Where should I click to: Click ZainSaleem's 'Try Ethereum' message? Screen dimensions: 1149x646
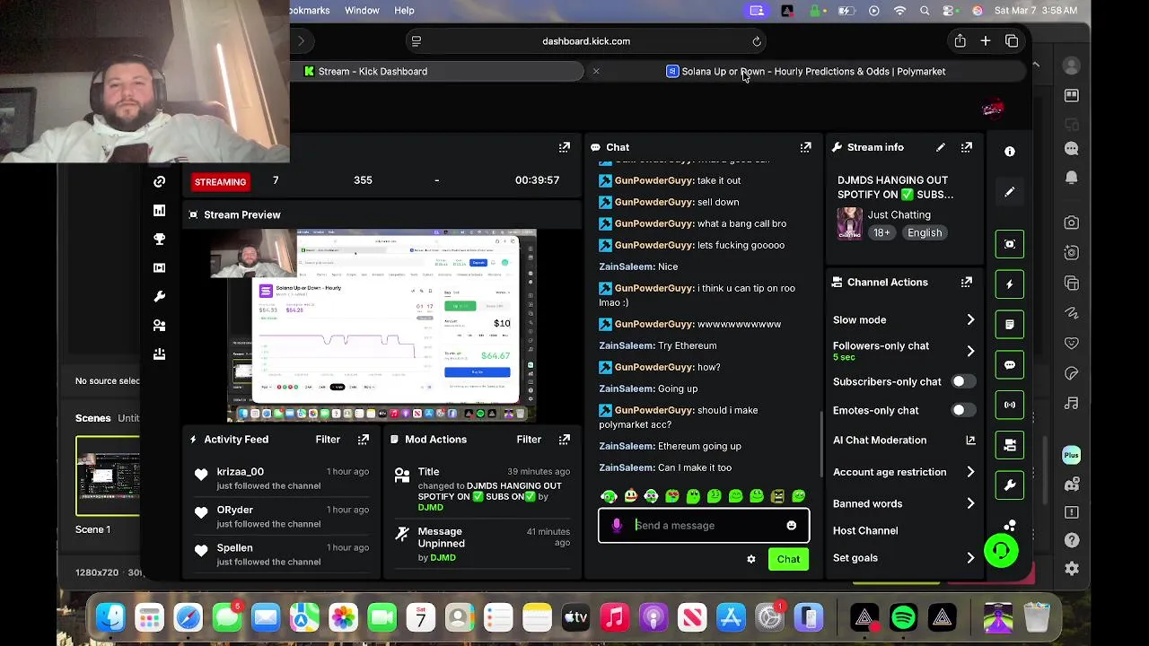pos(658,345)
